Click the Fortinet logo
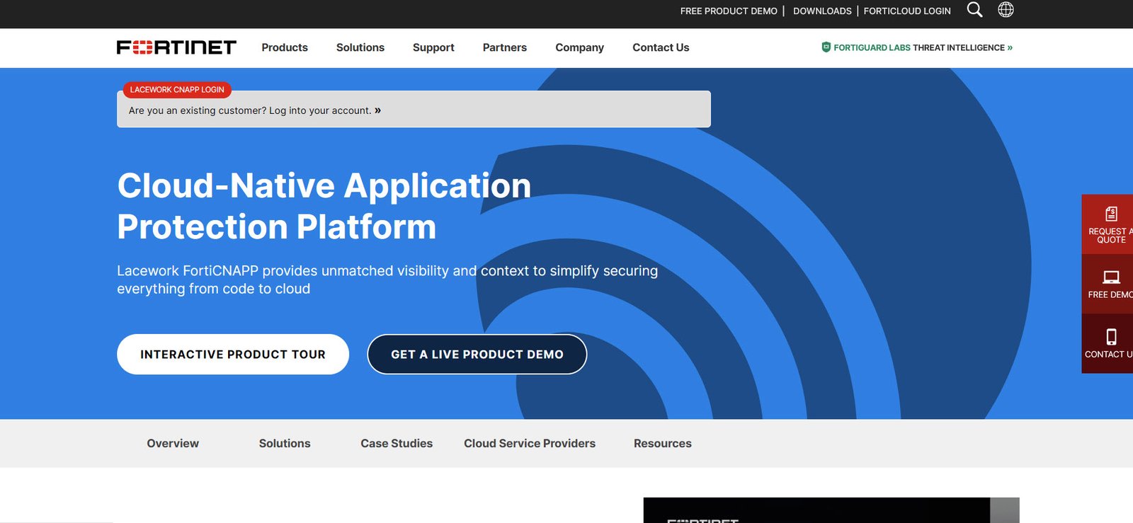Screen dimensions: 1133x523 click(x=176, y=47)
